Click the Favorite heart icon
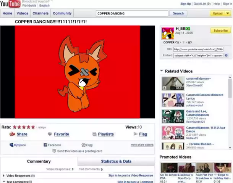 50,134
